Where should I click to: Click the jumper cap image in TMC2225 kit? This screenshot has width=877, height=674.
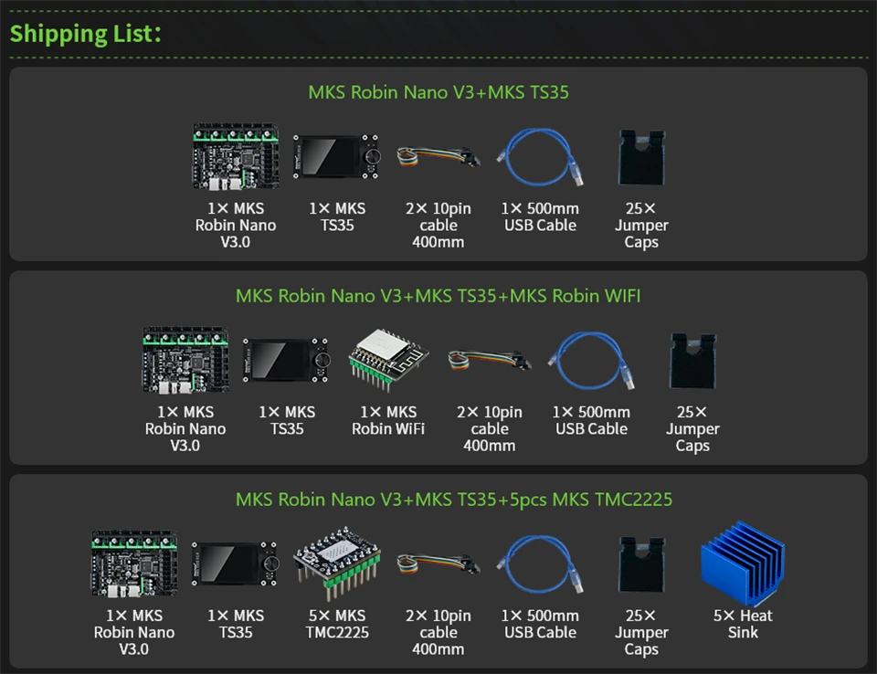[x=641, y=564]
